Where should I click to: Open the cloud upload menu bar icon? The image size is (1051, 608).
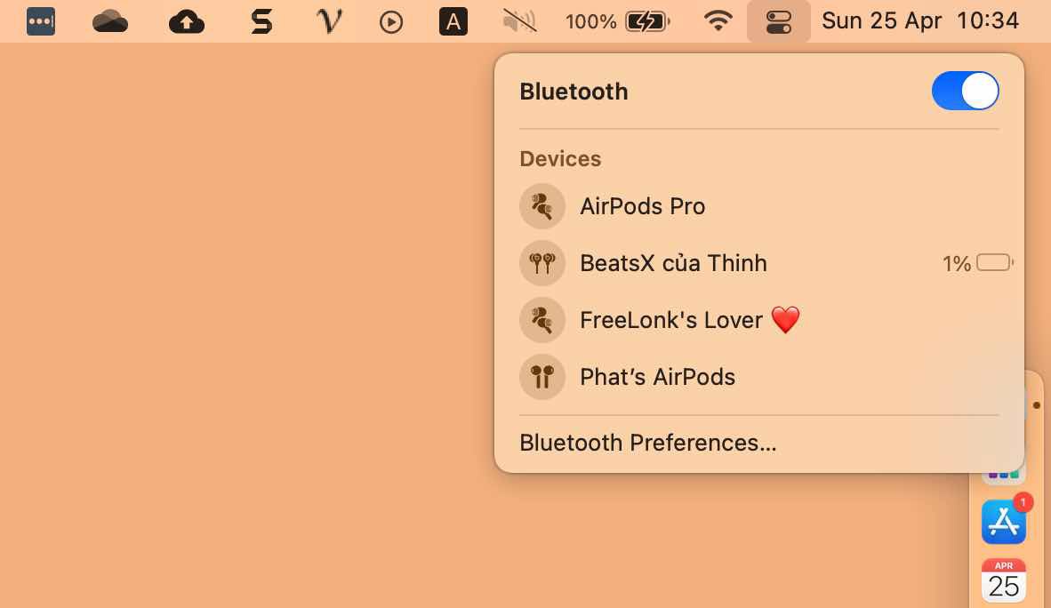pyautogui.click(x=187, y=21)
